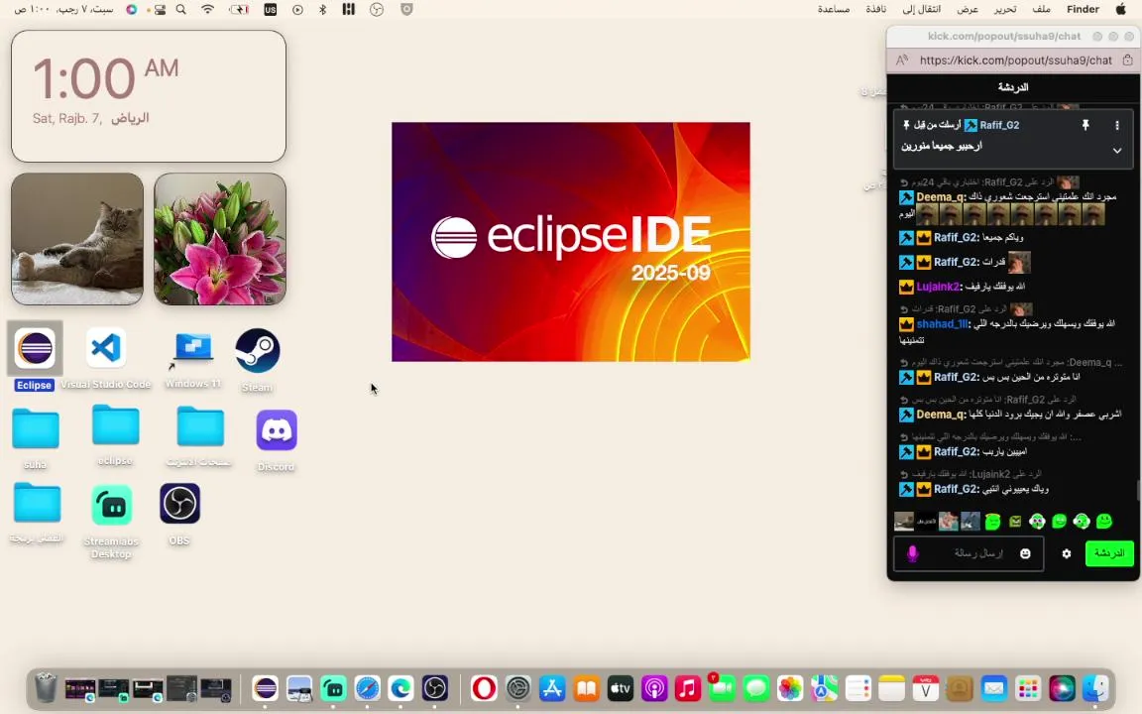Open System Settings from the Dock
This screenshot has height=714, width=1142.
click(x=517, y=688)
